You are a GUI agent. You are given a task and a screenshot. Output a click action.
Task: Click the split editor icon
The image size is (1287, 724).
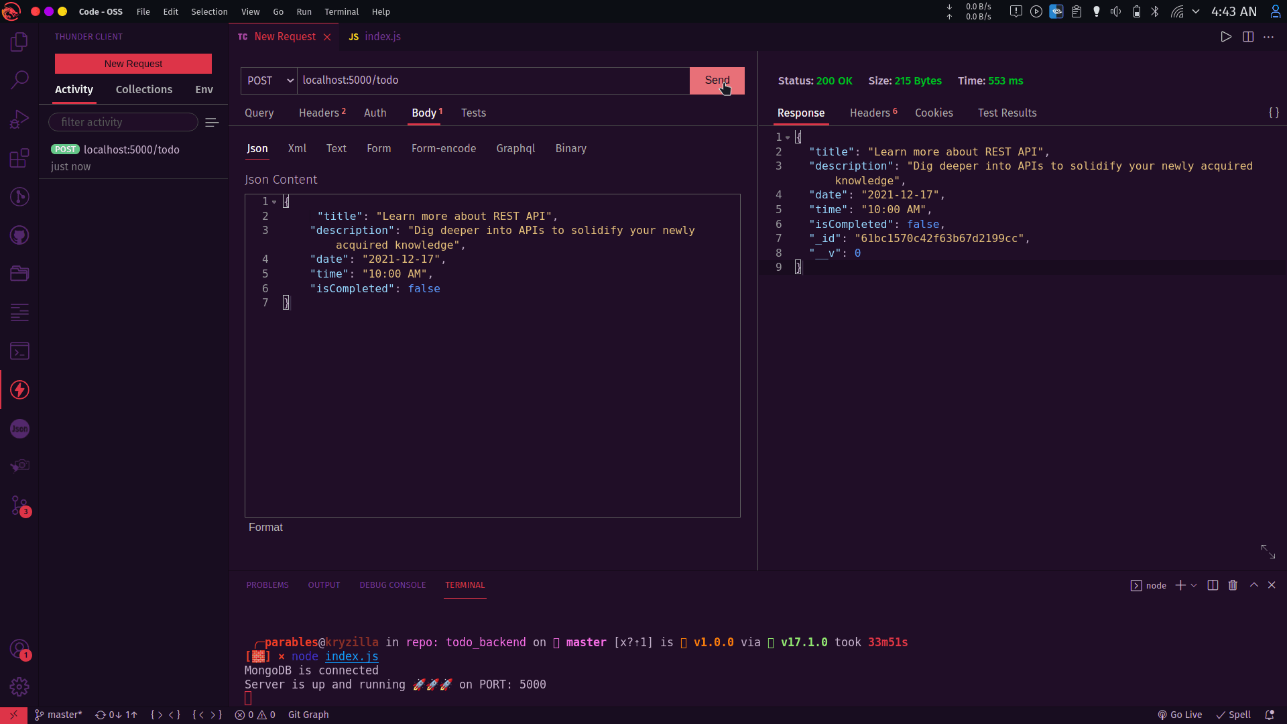pos(1248,37)
